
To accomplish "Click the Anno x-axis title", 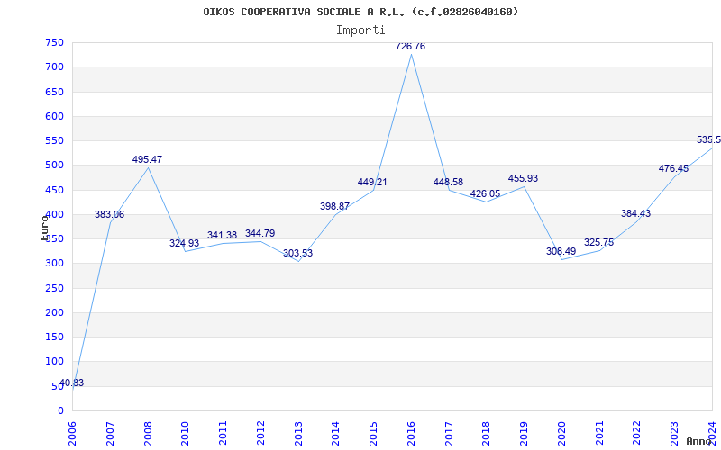I will click(699, 441).
